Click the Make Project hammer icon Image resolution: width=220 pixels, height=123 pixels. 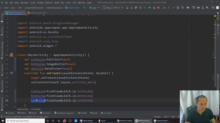click(x=84, y=8)
